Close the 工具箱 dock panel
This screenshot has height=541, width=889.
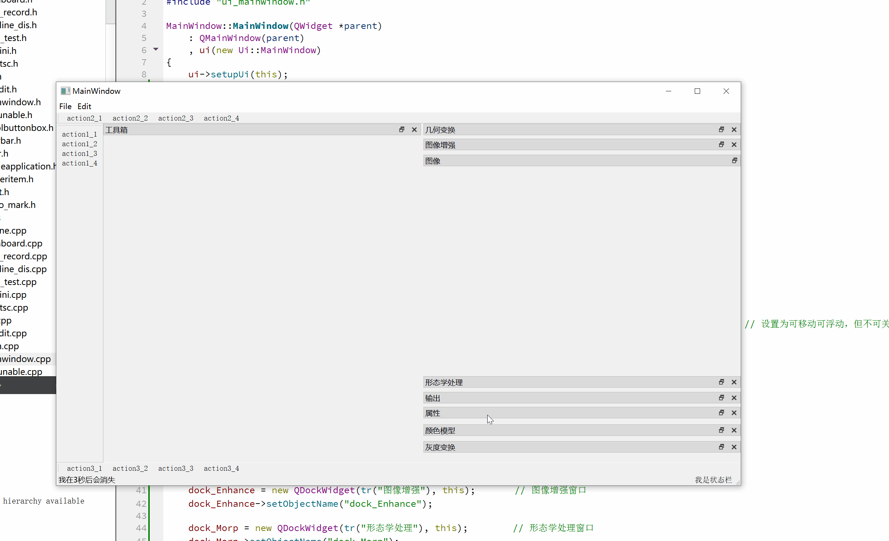414,129
